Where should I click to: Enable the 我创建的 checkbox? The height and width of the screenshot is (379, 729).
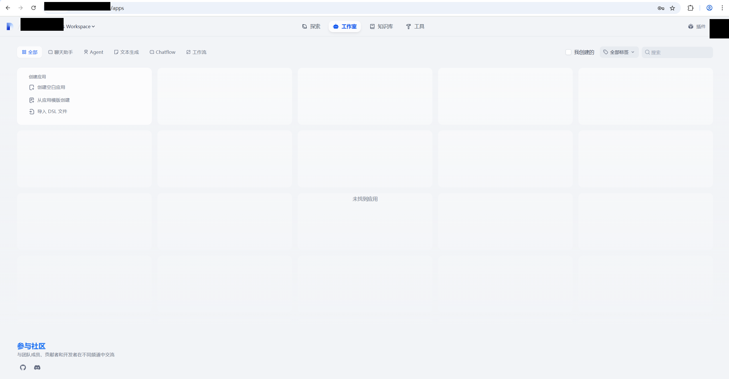coord(568,52)
